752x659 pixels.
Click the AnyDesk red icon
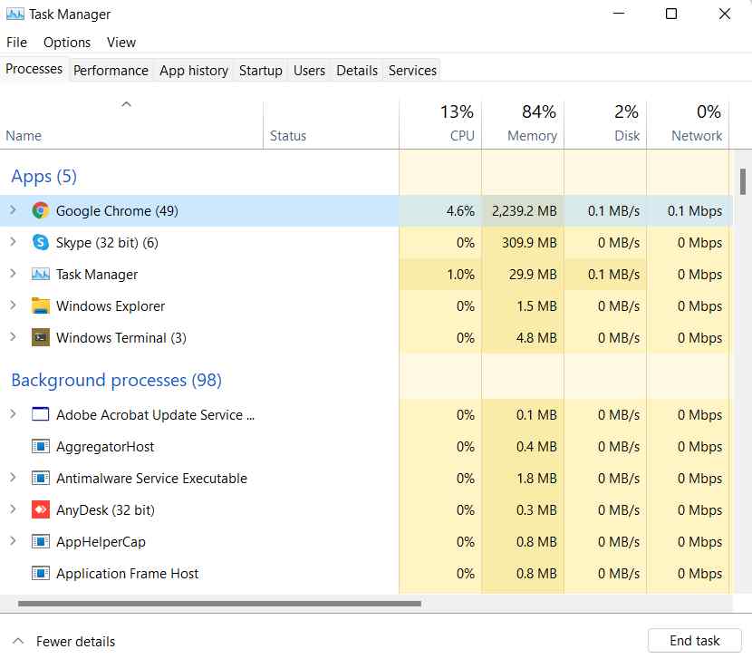click(40, 509)
